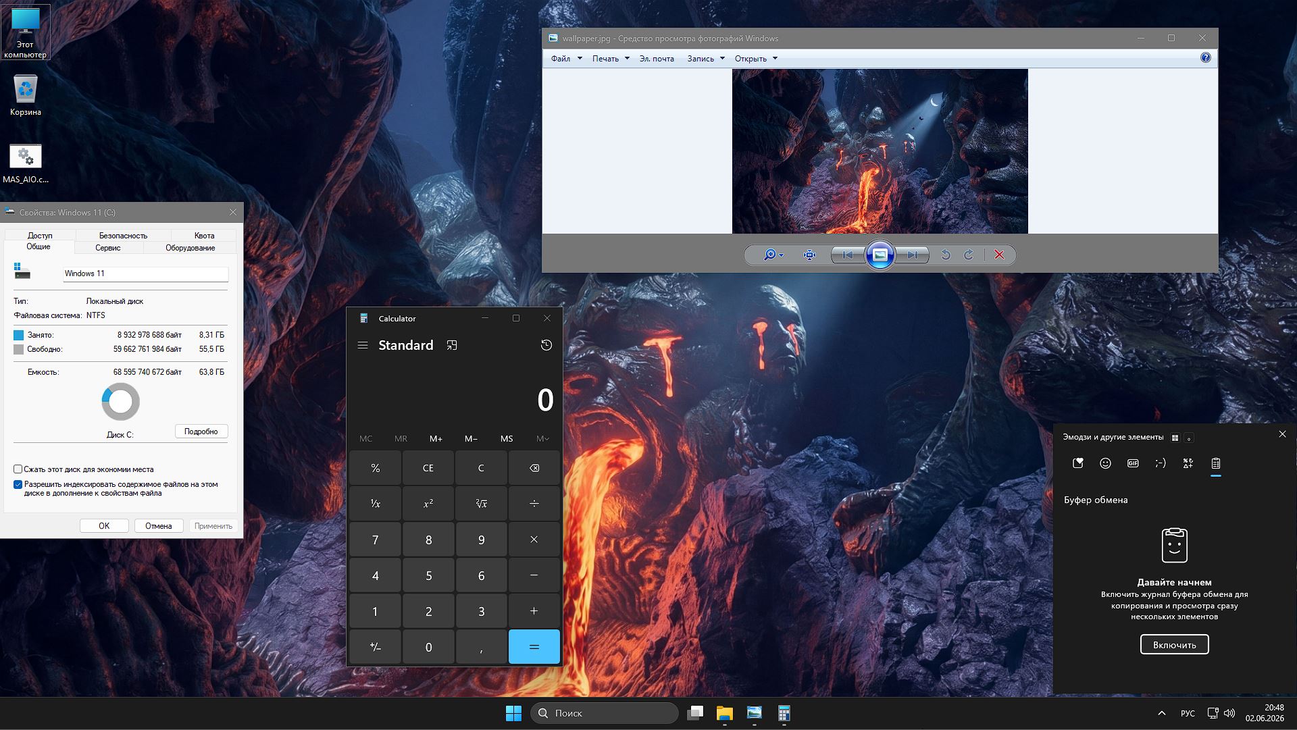Select the Общие tab
Viewport: 1297px width, 730px height.
click(x=39, y=247)
